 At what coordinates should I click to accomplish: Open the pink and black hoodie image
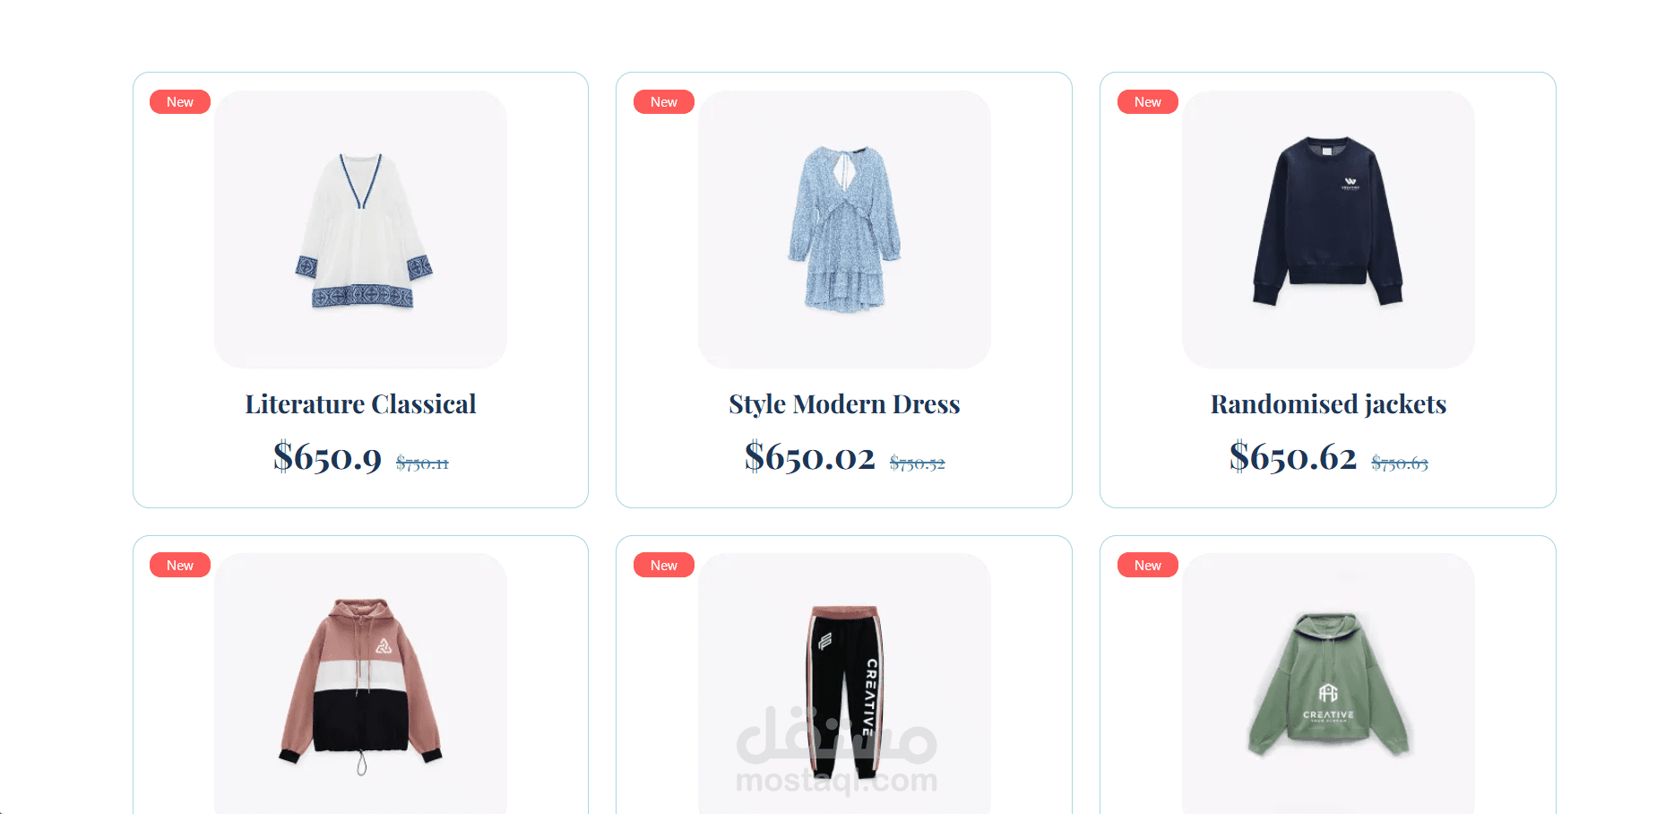coord(360,683)
